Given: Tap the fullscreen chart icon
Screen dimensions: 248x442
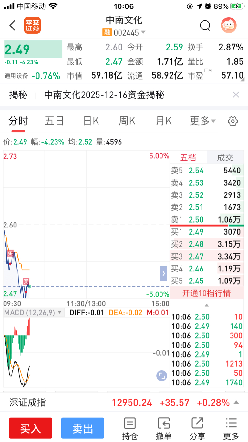Looking at the screenshot, I should pyautogui.click(x=161, y=376).
